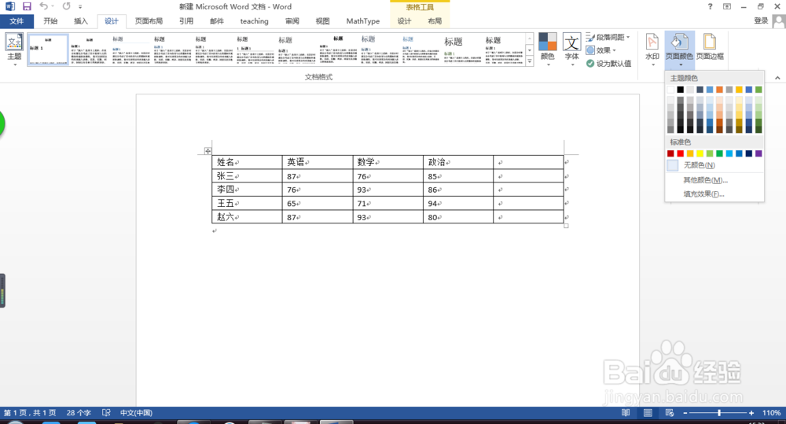Image resolution: width=786 pixels, height=424 pixels.
Task: Open the Effects (效果) dropdown
Action: click(601, 50)
